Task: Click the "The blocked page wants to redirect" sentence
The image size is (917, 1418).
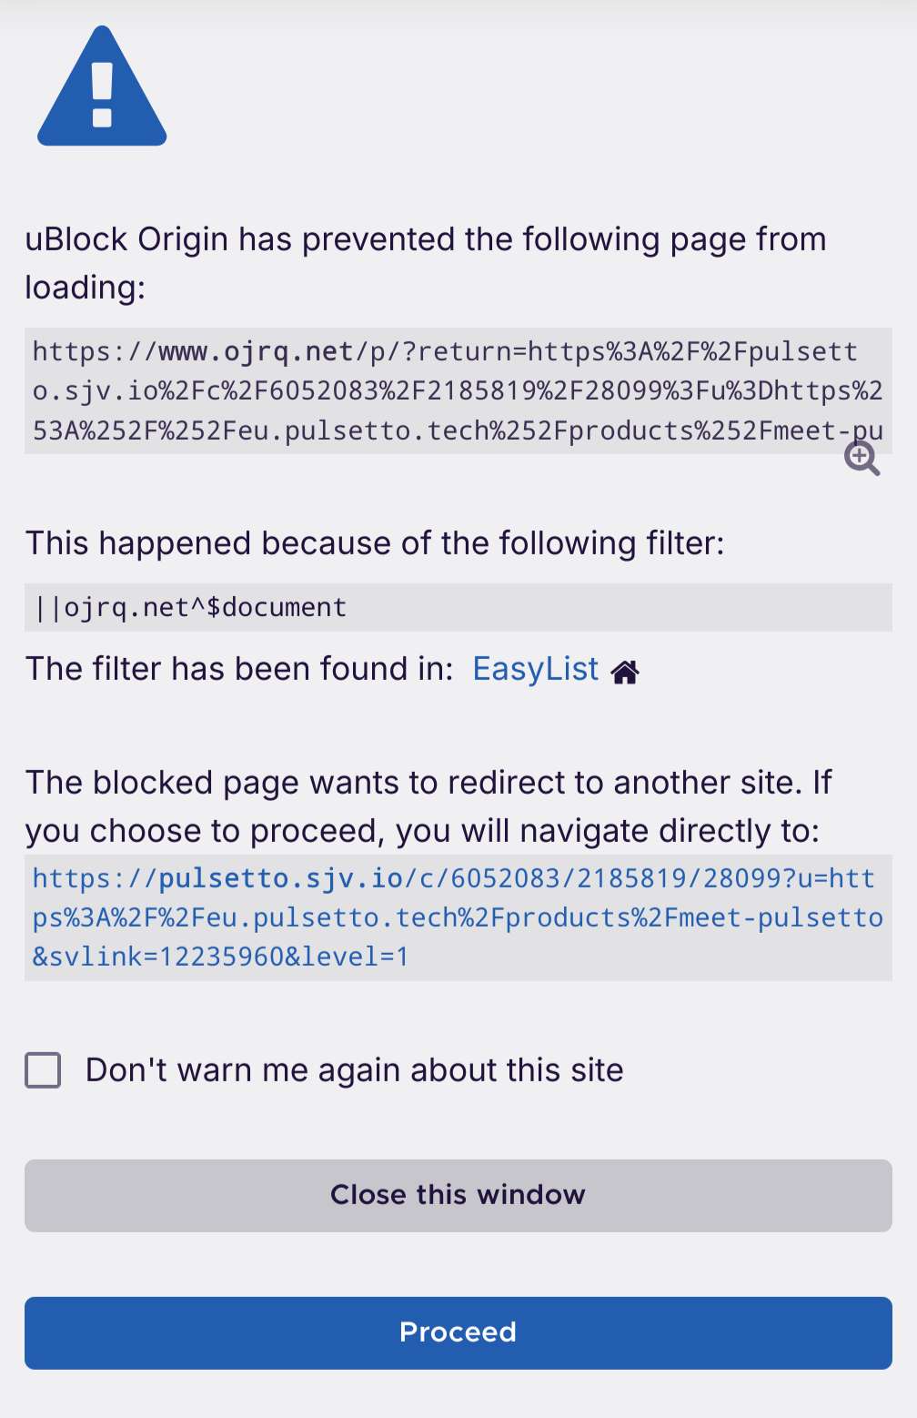Action: coord(428,783)
